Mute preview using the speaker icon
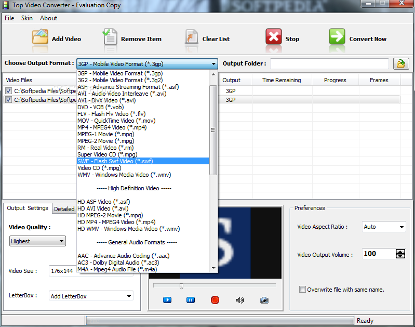 point(239,300)
